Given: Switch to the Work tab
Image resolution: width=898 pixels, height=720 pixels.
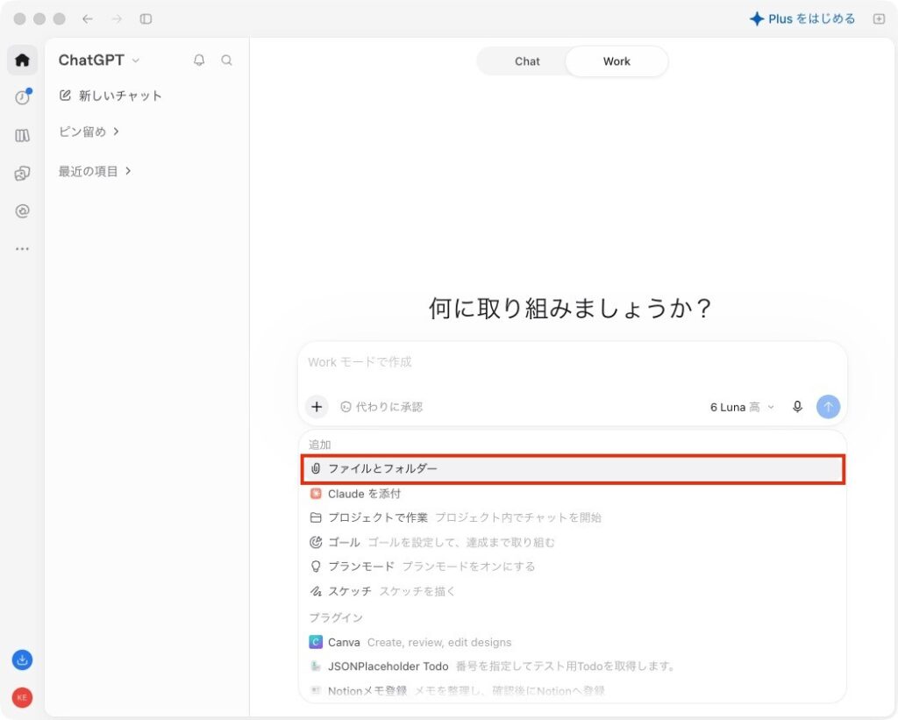Looking at the screenshot, I should (x=616, y=61).
